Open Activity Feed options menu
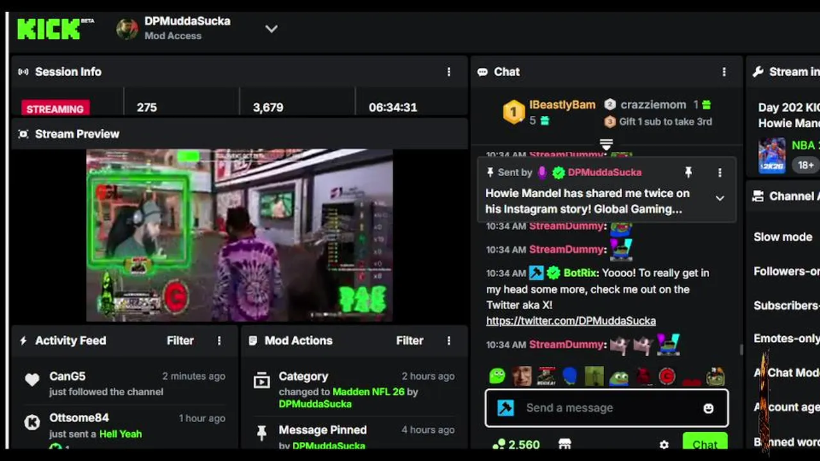 click(219, 341)
